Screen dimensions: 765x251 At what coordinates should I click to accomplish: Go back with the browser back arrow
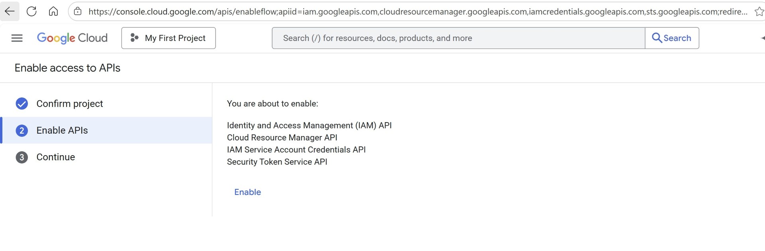click(x=10, y=11)
